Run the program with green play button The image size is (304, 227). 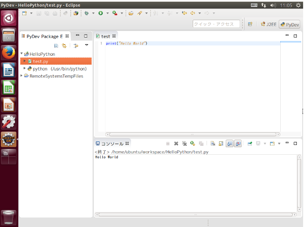(x=101, y=13)
